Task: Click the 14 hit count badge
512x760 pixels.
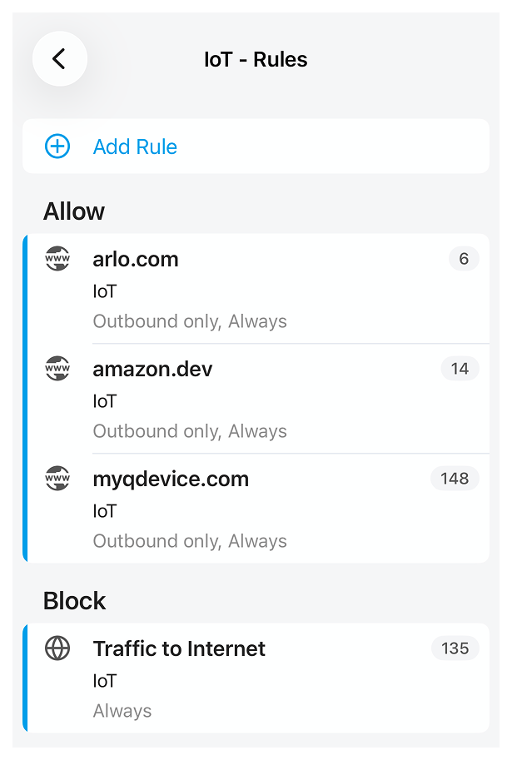Action: 460,369
